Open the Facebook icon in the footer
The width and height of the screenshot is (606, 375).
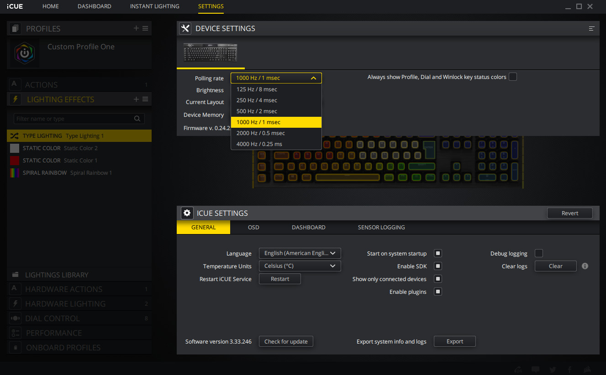569,370
